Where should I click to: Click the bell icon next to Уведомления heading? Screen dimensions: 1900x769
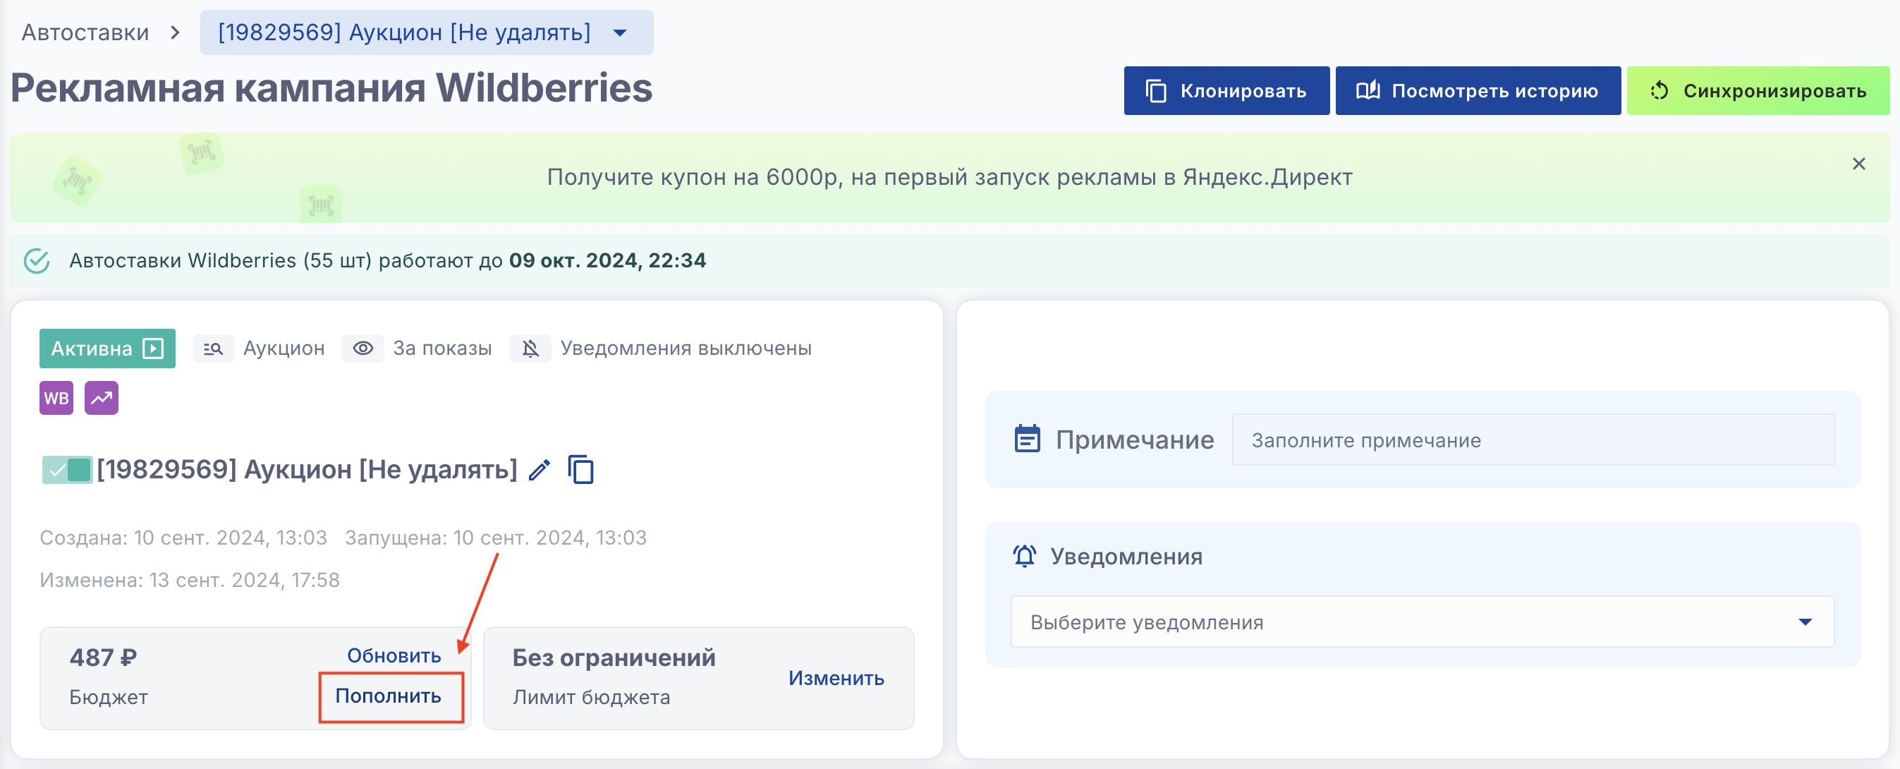(x=1025, y=556)
